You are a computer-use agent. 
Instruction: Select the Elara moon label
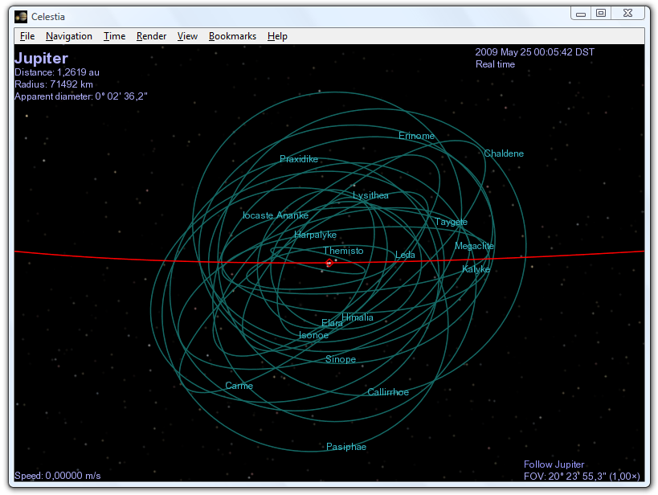332,323
